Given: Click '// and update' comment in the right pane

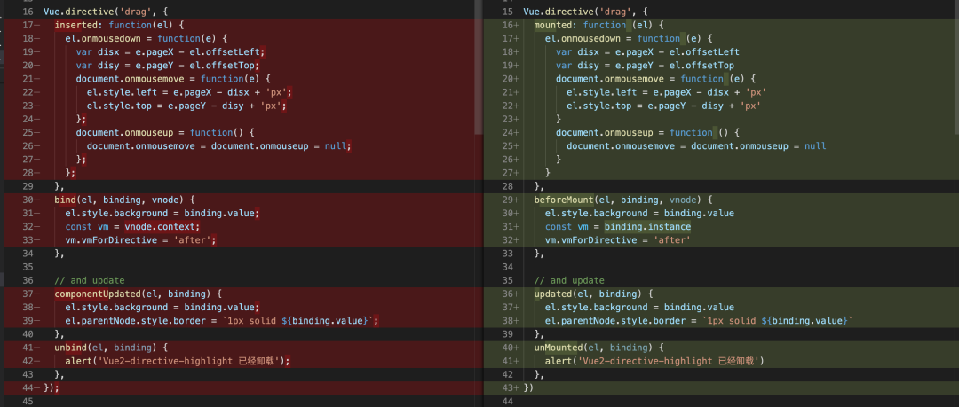Looking at the screenshot, I should click(x=569, y=280).
